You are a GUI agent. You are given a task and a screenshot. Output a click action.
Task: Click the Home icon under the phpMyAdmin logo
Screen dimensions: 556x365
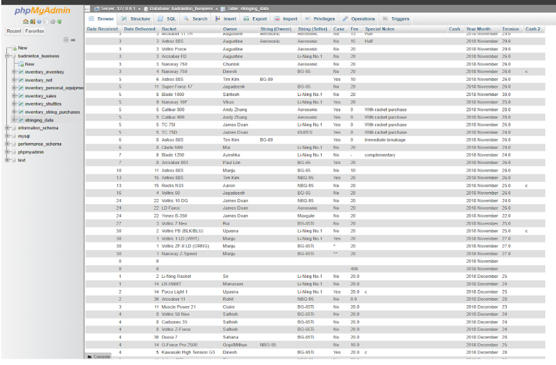pos(25,22)
